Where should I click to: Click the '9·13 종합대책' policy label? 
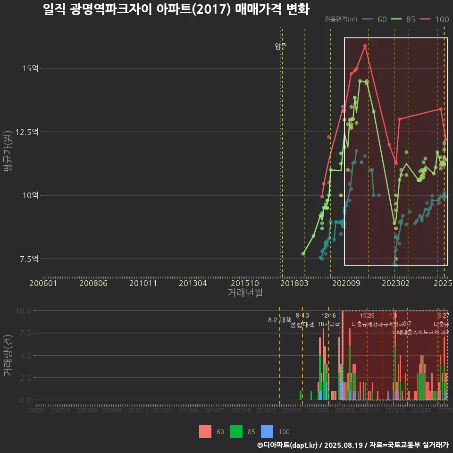(302, 320)
